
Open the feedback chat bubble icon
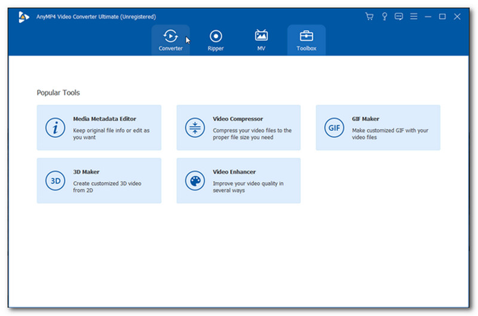[399, 17]
